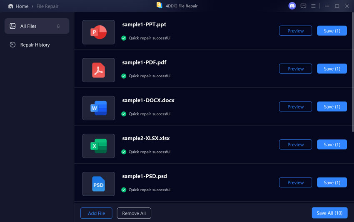354x222 pixels.
Task: Preview the repaired sample1-PSD.psd file
Action: [x=296, y=183]
